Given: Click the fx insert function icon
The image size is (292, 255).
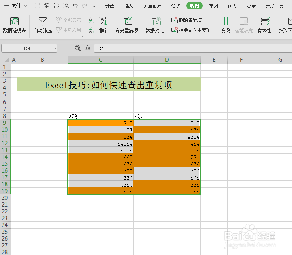Looking at the screenshot, I should point(88,48).
